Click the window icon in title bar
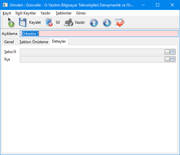This screenshot has width=180, height=155. pyautogui.click(x=5, y=5)
